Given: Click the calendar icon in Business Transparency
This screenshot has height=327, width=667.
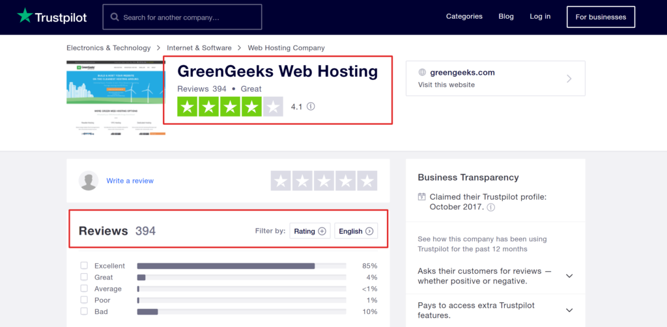Looking at the screenshot, I should click(421, 196).
